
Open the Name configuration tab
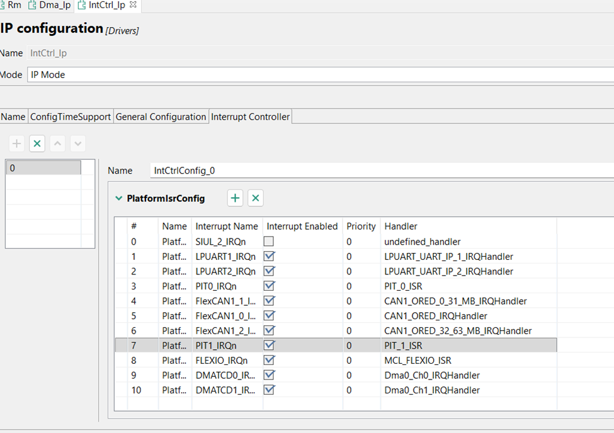(13, 116)
